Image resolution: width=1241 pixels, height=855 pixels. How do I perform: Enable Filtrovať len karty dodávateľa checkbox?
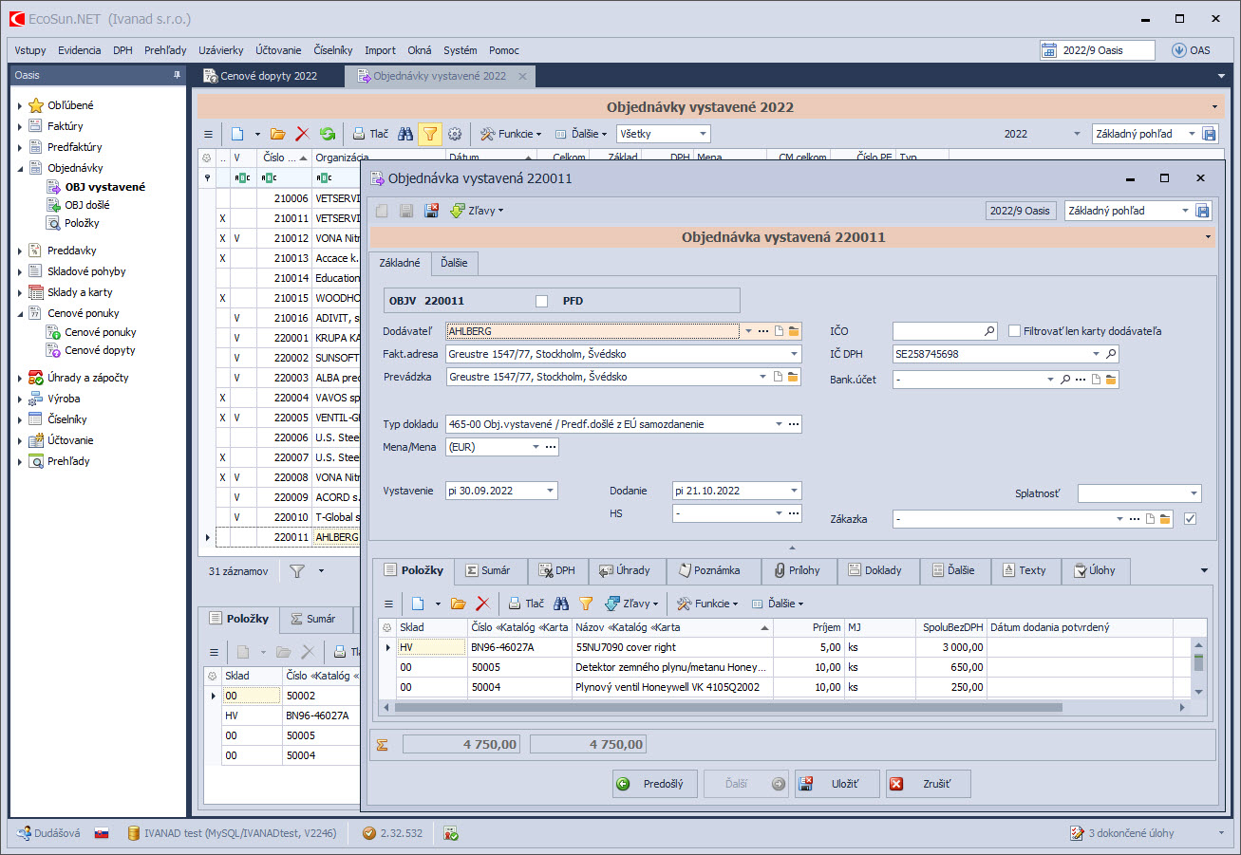coord(1015,331)
